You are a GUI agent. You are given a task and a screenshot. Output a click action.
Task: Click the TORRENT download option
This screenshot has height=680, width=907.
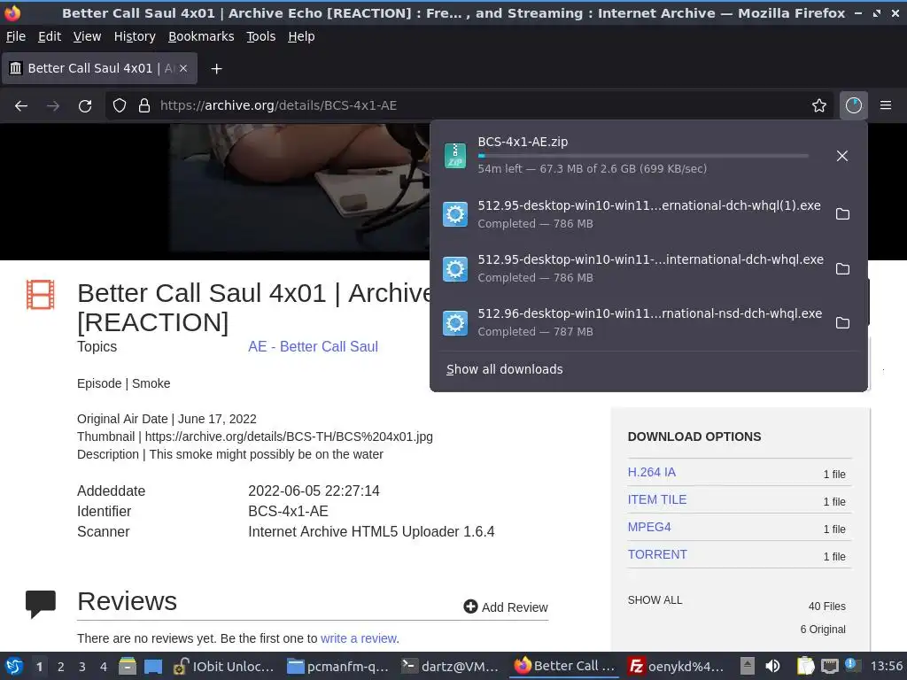tap(657, 554)
